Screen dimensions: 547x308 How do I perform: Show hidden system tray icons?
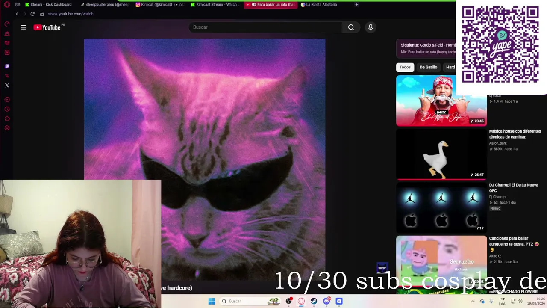[473, 301]
